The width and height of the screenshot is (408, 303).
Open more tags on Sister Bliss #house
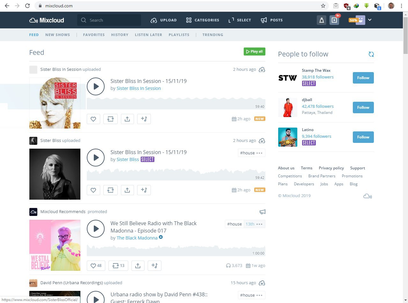click(259, 153)
